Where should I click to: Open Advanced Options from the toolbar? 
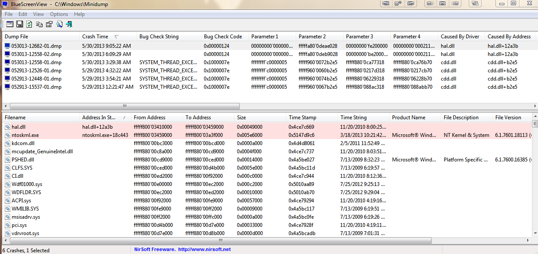tap(9, 24)
